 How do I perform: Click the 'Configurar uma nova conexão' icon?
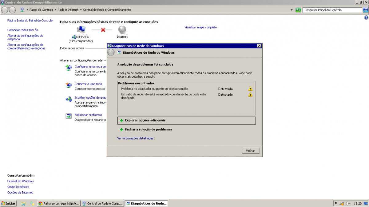tap(69, 68)
